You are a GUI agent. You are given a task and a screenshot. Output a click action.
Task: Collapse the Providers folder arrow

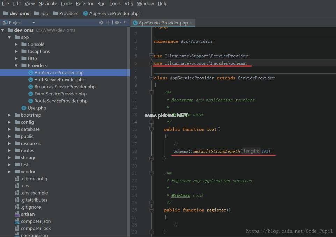[16, 66]
